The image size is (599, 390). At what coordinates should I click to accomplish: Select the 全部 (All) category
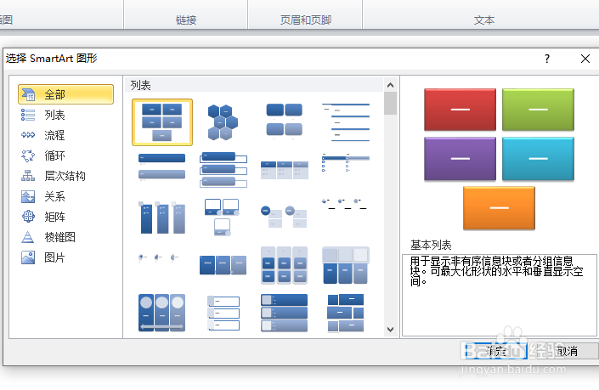[x=65, y=94]
